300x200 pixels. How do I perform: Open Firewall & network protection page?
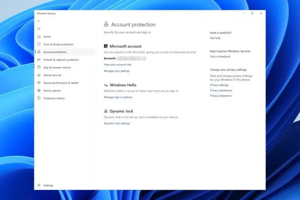[61, 60]
